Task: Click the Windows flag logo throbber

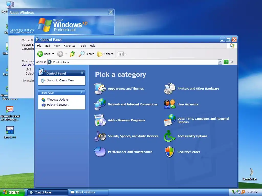Action: click(232, 46)
